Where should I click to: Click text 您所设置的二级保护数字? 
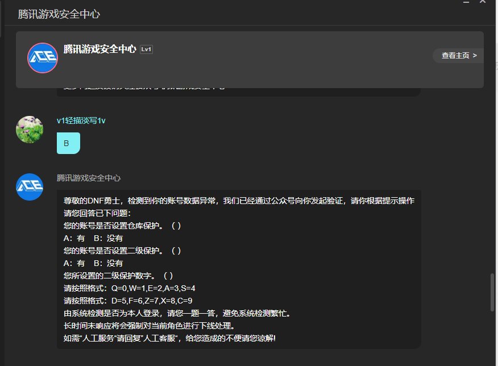click(118, 276)
